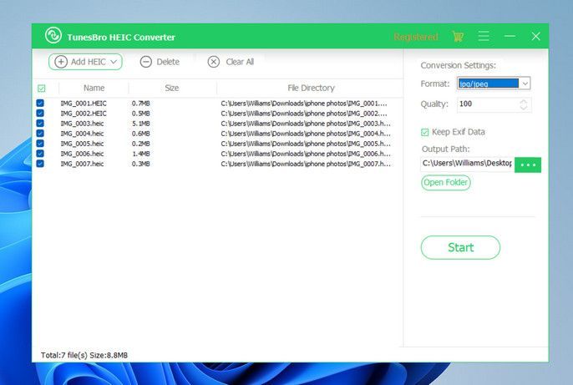This screenshot has height=385, width=573.
Task: Click the file directory path of IMG_0004
Action: coord(306,134)
